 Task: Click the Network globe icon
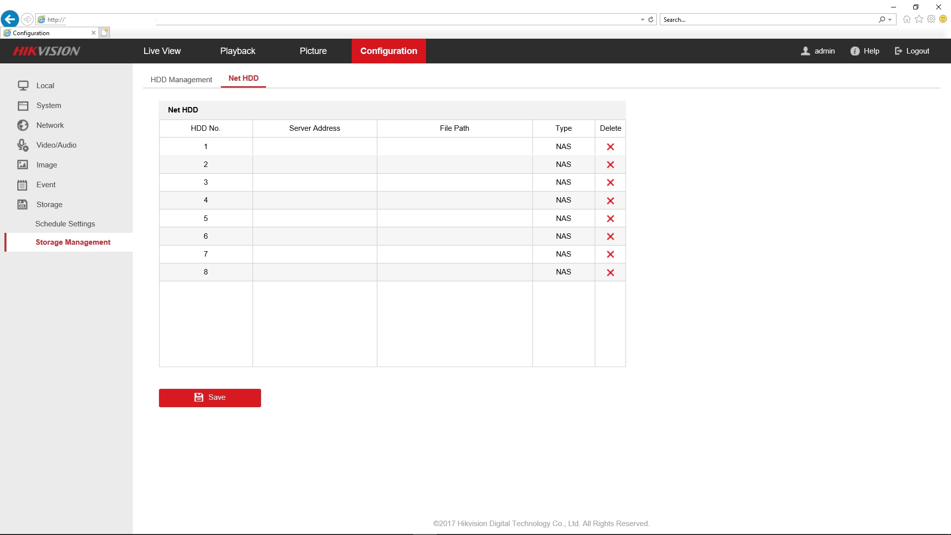click(x=23, y=125)
